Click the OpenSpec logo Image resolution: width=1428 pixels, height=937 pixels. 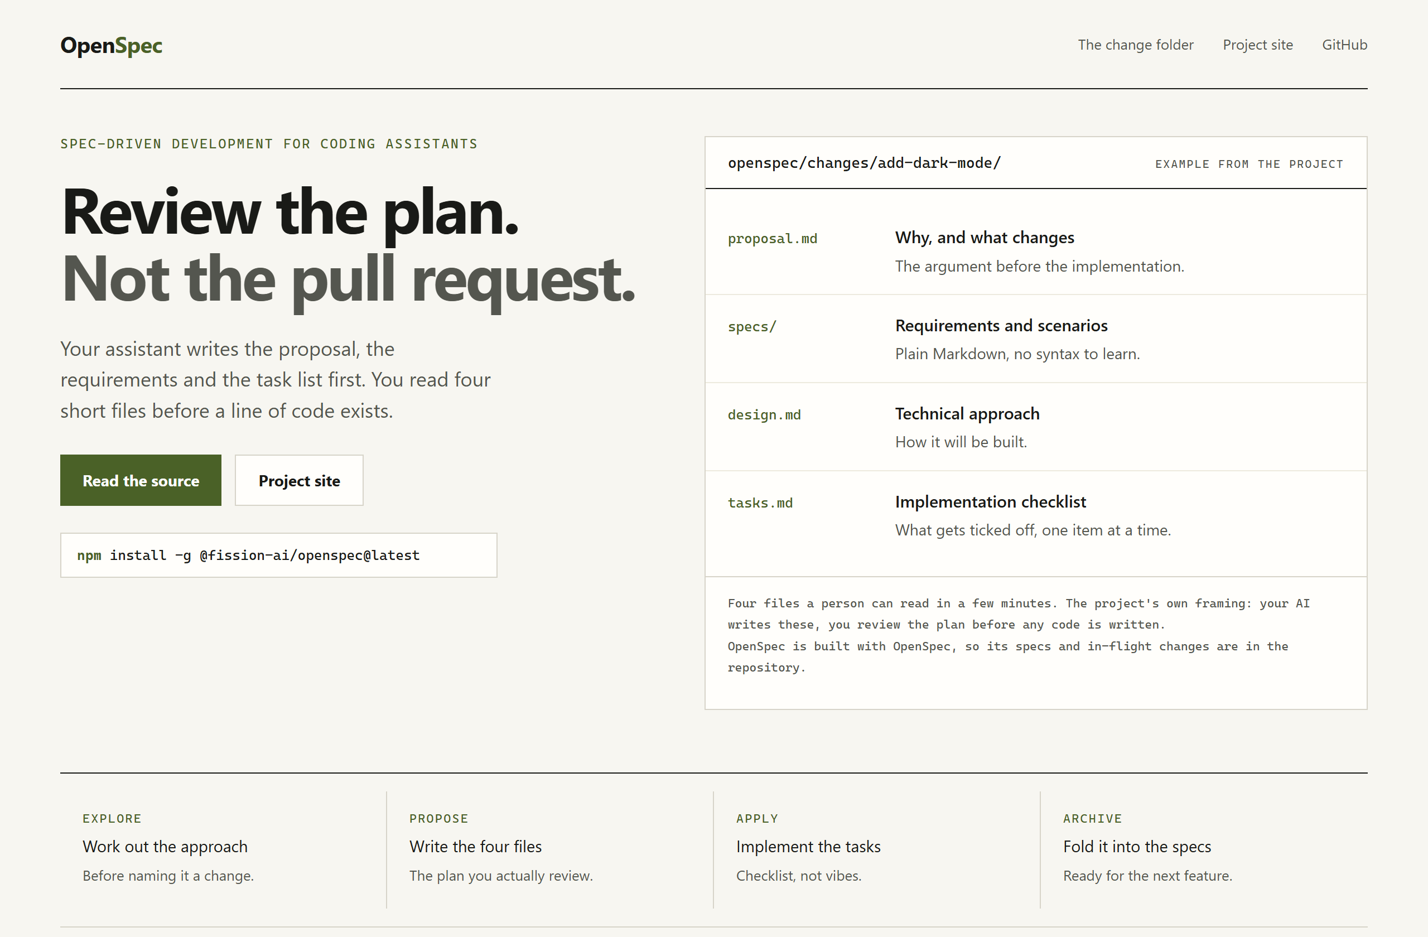[111, 46]
